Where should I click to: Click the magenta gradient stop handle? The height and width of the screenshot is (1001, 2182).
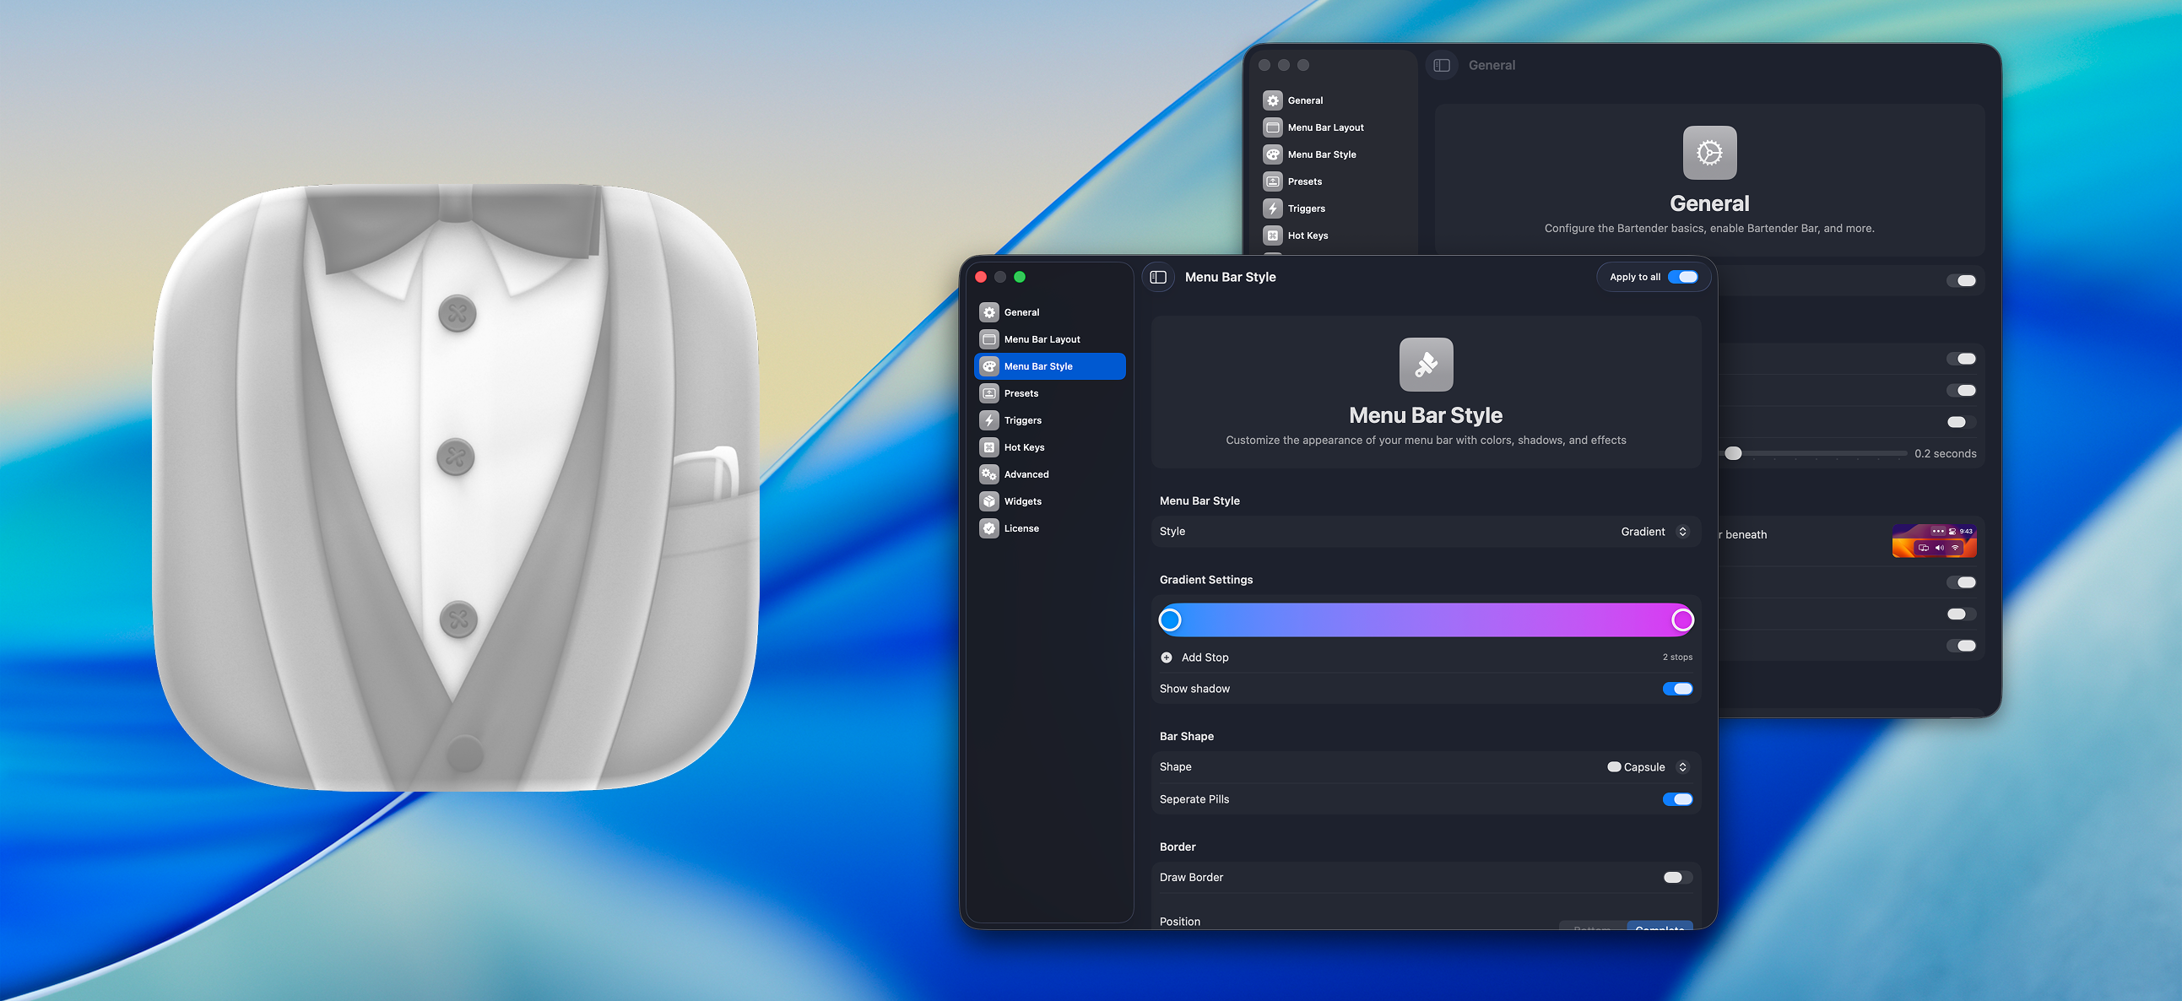coord(1682,620)
